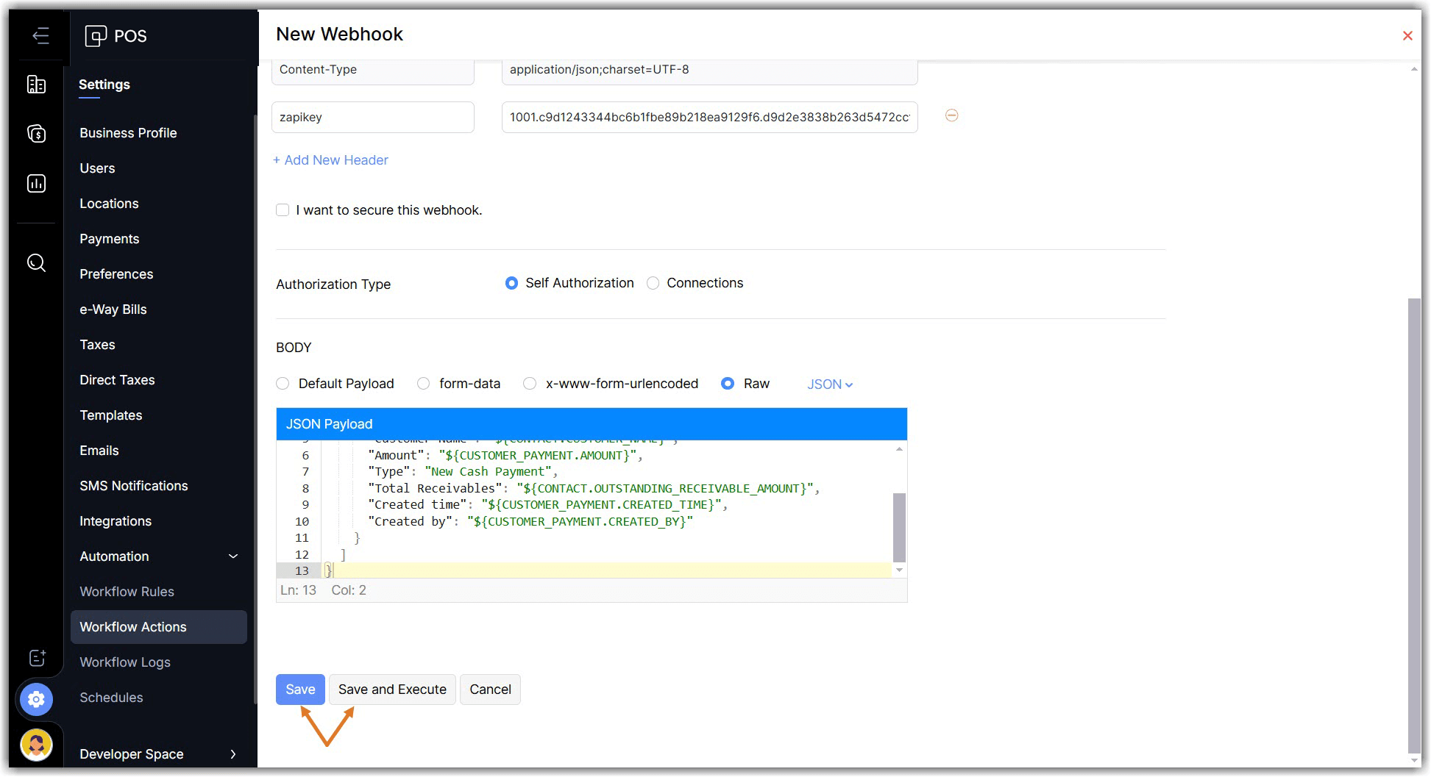Go to Business Profile settings
Viewport: 1431px width, 777px height.
(x=128, y=133)
